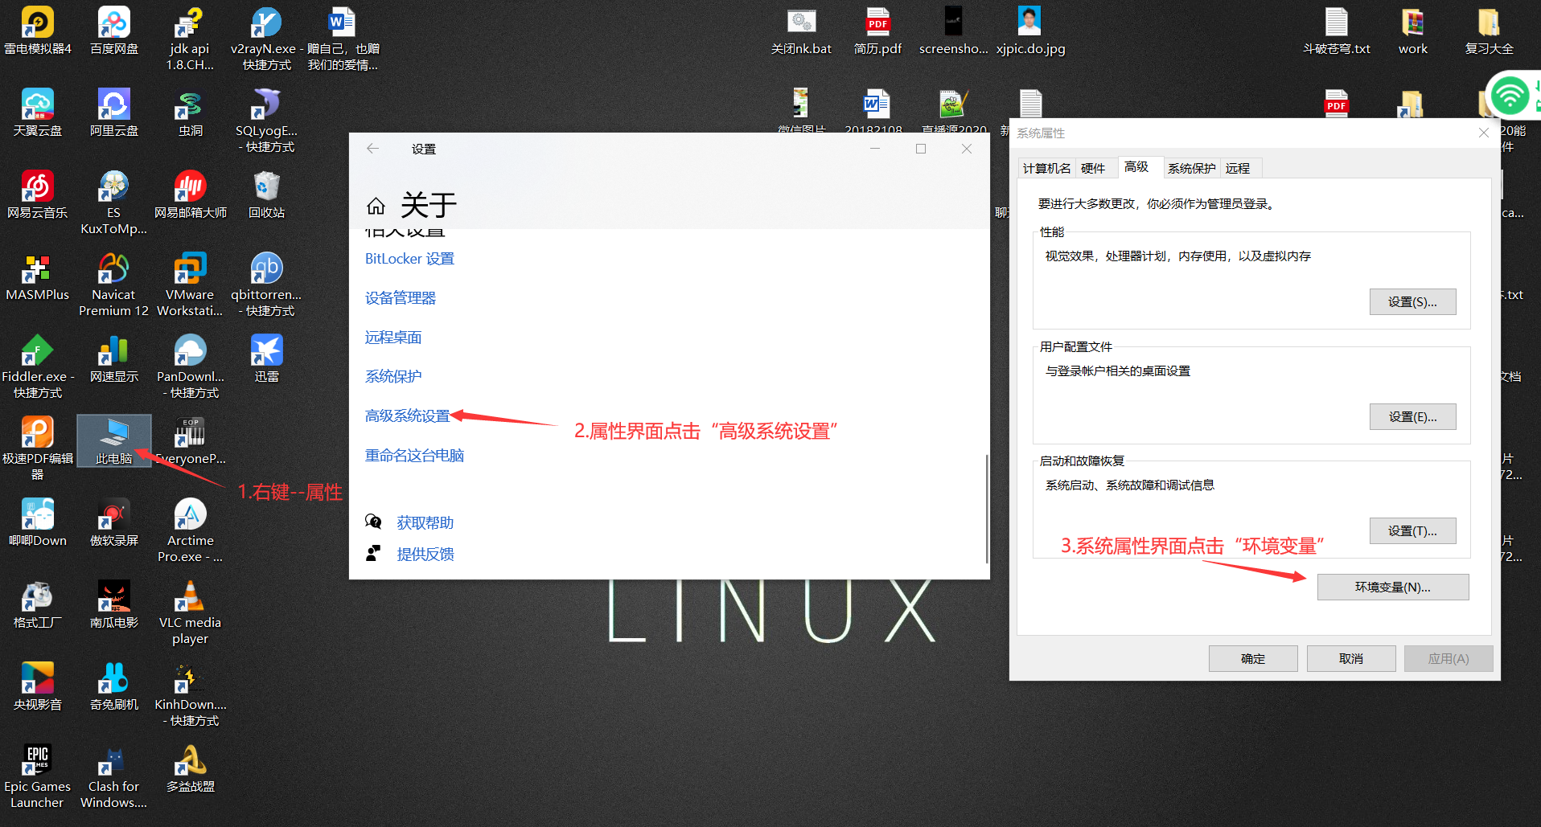
Task: Go back using Settings back arrow
Action: point(372,149)
